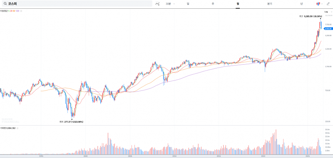Click the 거래량 8,884,382 volume label
333x158 pixels.
click(7, 128)
